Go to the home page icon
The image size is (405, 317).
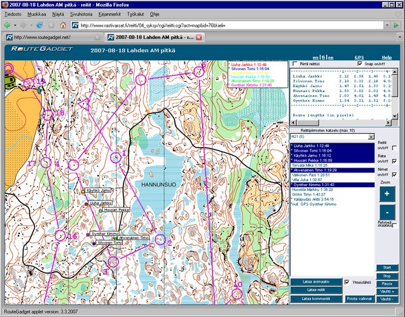pyautogui.click(x=63, y=25)
